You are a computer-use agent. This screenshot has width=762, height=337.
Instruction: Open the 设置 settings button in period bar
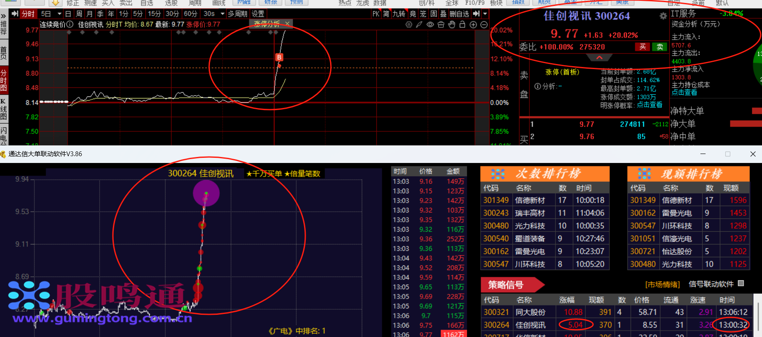coord(258,14)
